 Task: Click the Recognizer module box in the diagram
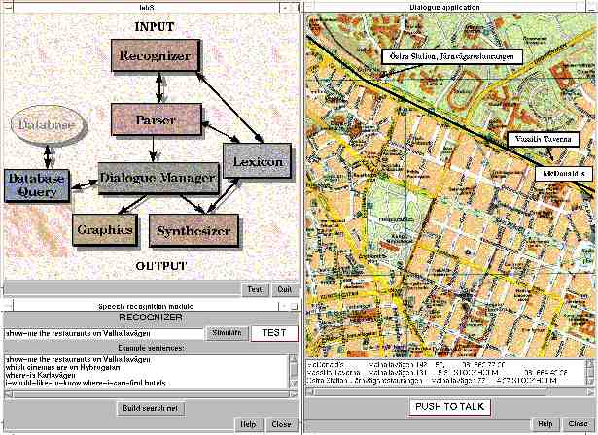pyautogui.click(x=153, y=57)
